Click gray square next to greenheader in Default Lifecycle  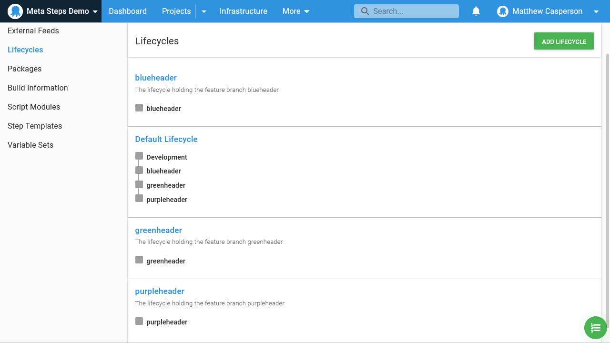(x=139, y=184)
